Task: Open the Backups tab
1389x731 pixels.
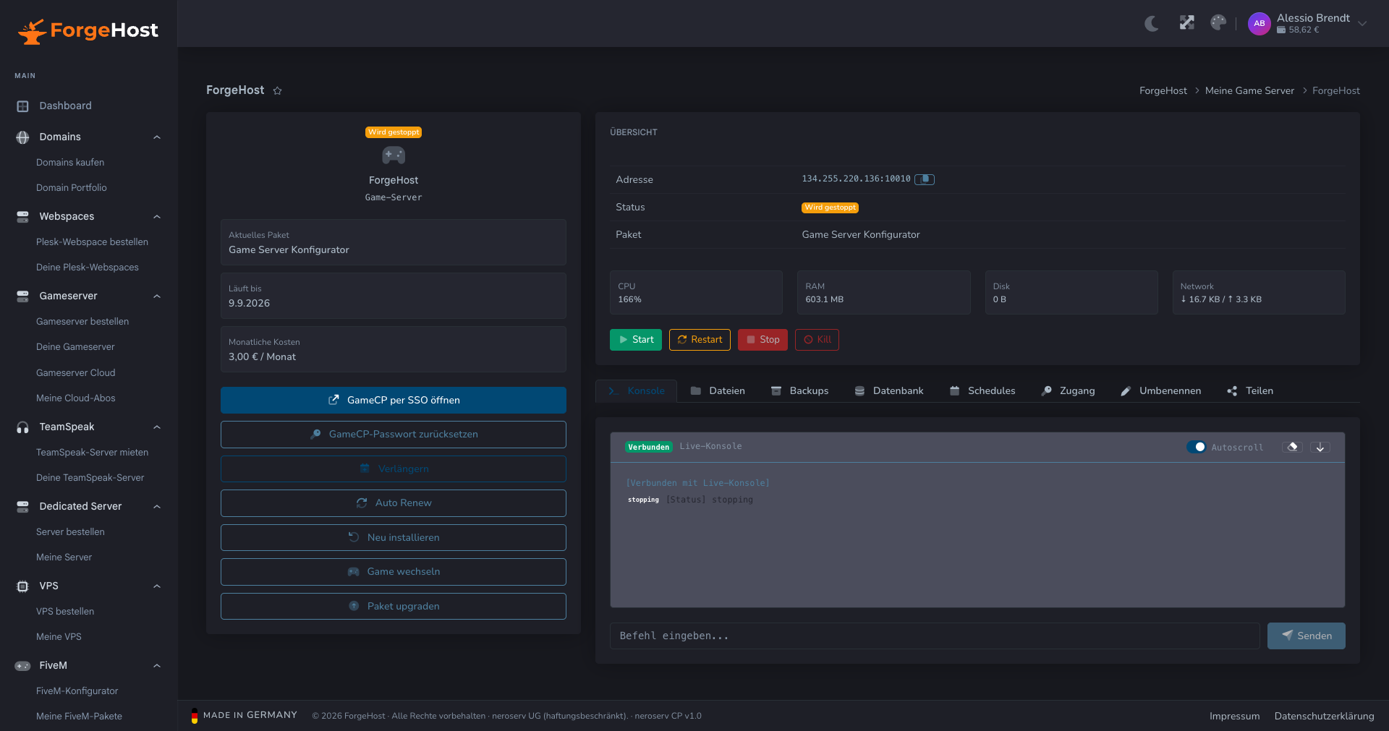Action: coord(799,391)
